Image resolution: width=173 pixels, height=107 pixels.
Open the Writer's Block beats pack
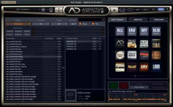tap(120, 67)
